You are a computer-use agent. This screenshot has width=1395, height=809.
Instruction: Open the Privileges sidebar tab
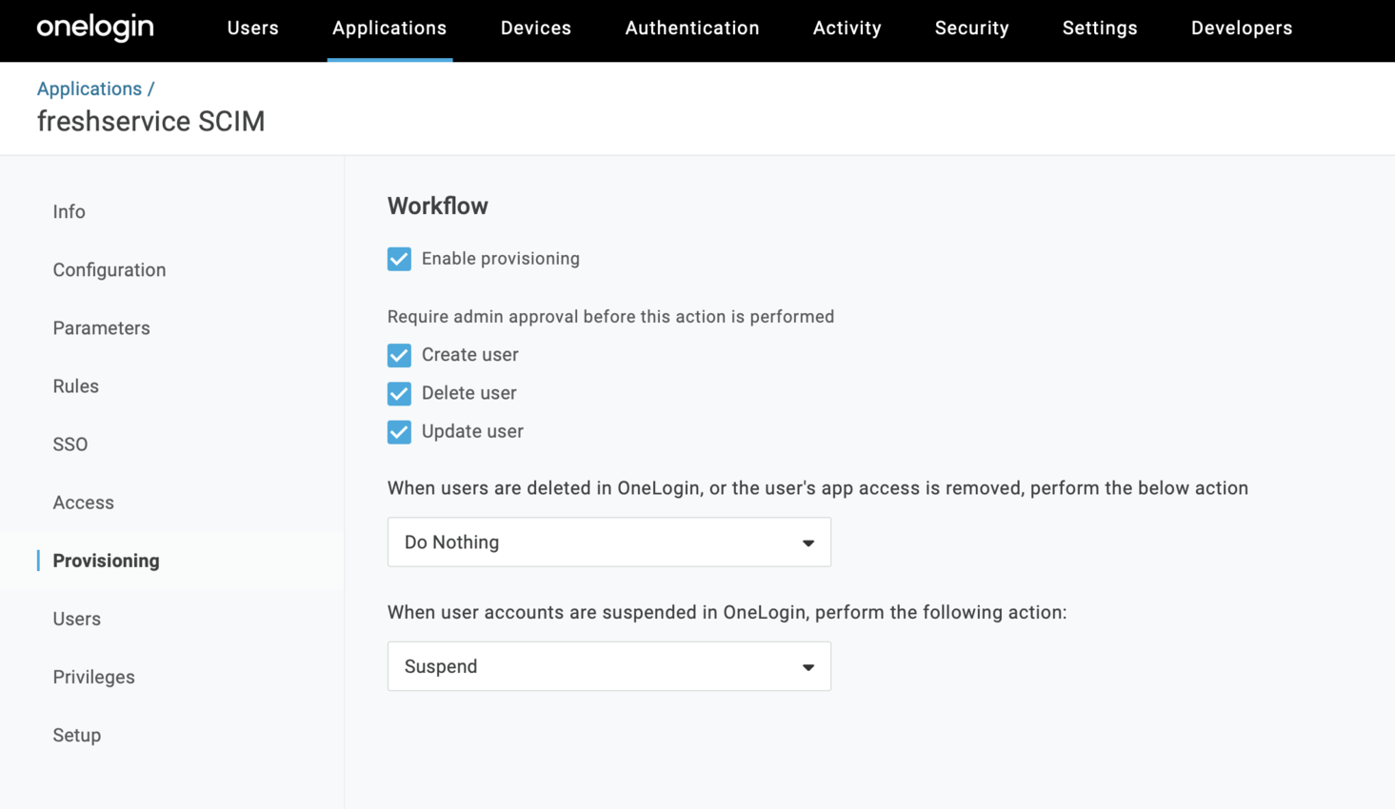click(93, 678)
